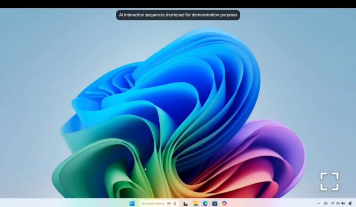Open the Microsoft Store

click(x=215, y=203)
